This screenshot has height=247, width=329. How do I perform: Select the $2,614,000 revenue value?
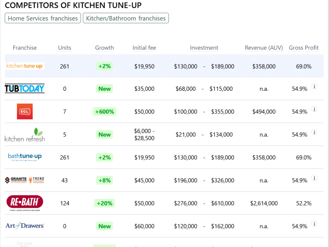[264, 203]
